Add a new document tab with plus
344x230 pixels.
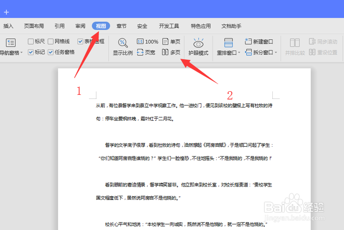click(x=6, y=12)
